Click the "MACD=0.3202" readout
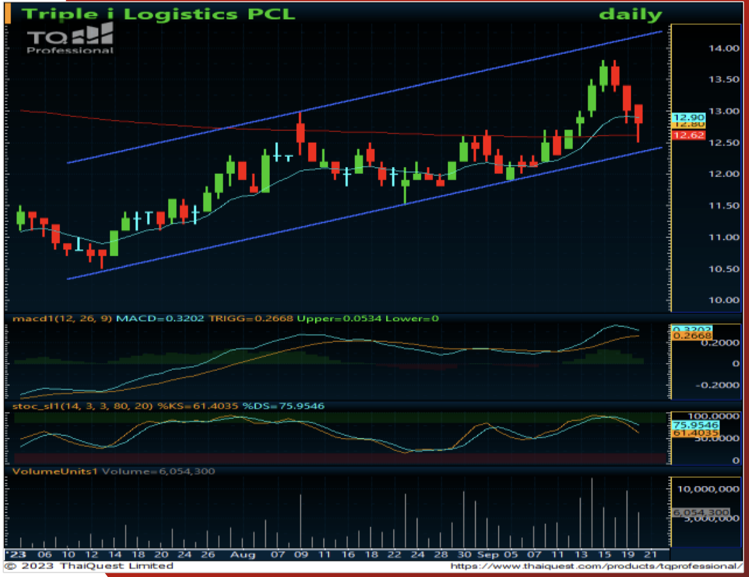Image resolution: width=749 pixels, height=577 pixels. point(160,319)
